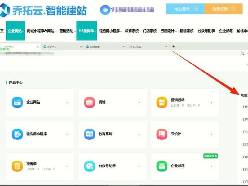Screen dimensions: 248x186
Task: Open the 微传单 orange icon
Action: tap(17, 166)
